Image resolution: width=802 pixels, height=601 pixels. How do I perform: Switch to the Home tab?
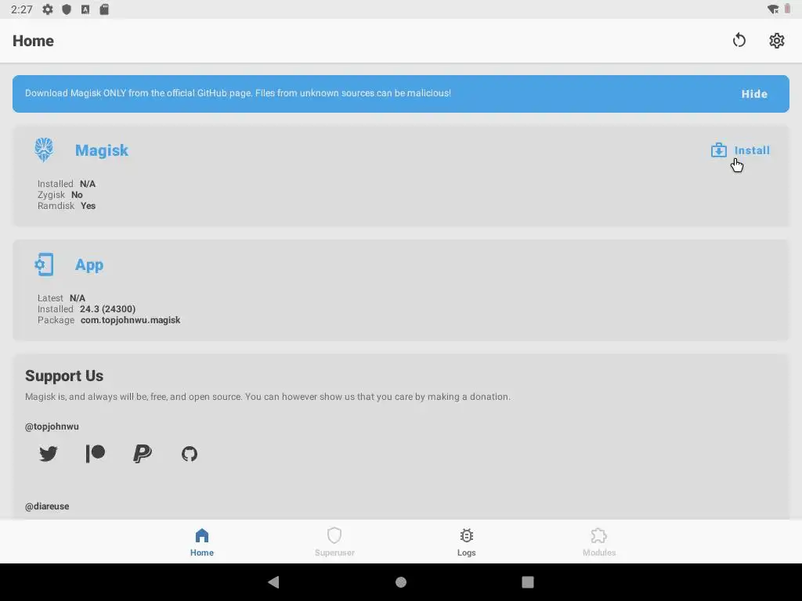point(202,542)
